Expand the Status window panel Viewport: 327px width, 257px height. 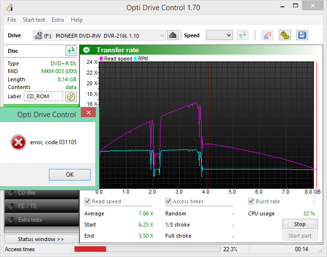point(41,239)
